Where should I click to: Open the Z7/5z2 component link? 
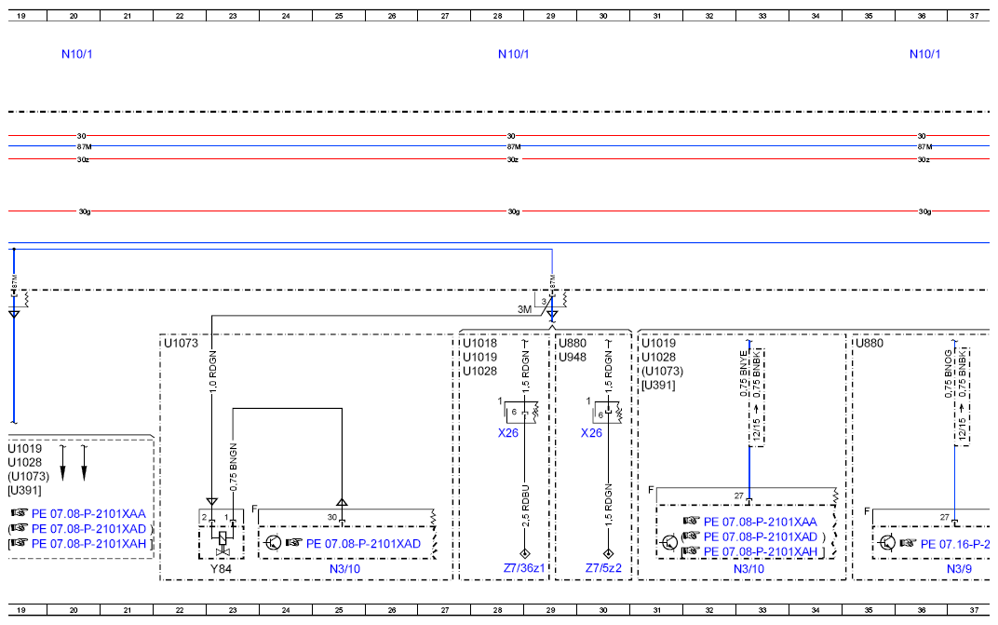[603, 568]
